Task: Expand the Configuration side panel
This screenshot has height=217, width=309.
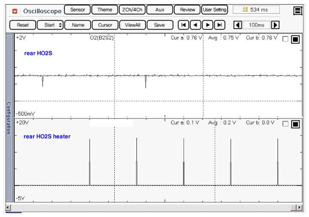Action: click(8, 118)
